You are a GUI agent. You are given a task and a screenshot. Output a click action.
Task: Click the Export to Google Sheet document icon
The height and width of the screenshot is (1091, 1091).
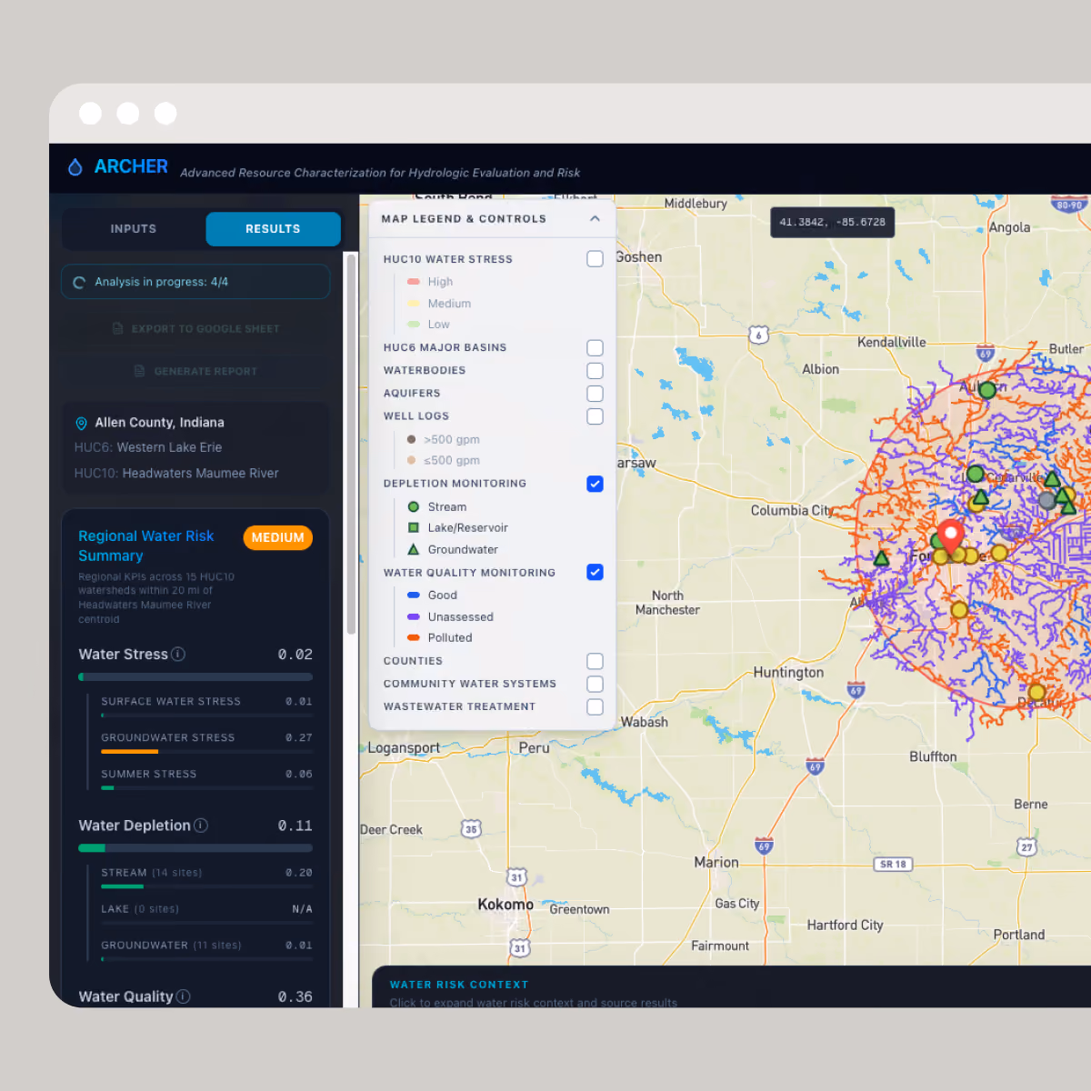(117, 328)
